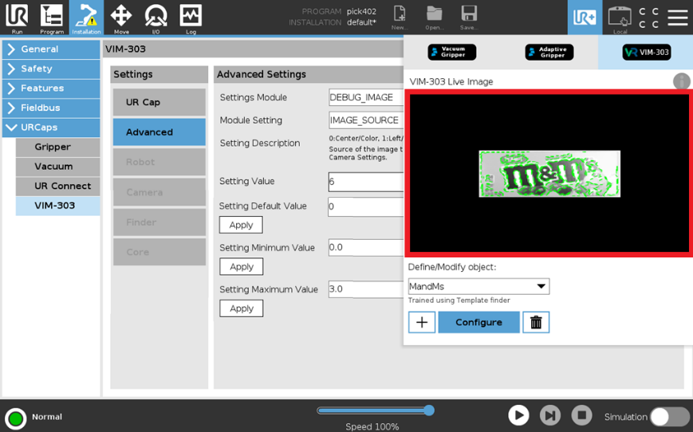Click the Module Setting field
The height and width of the screenshot is (432, 693).
[366, 120]
